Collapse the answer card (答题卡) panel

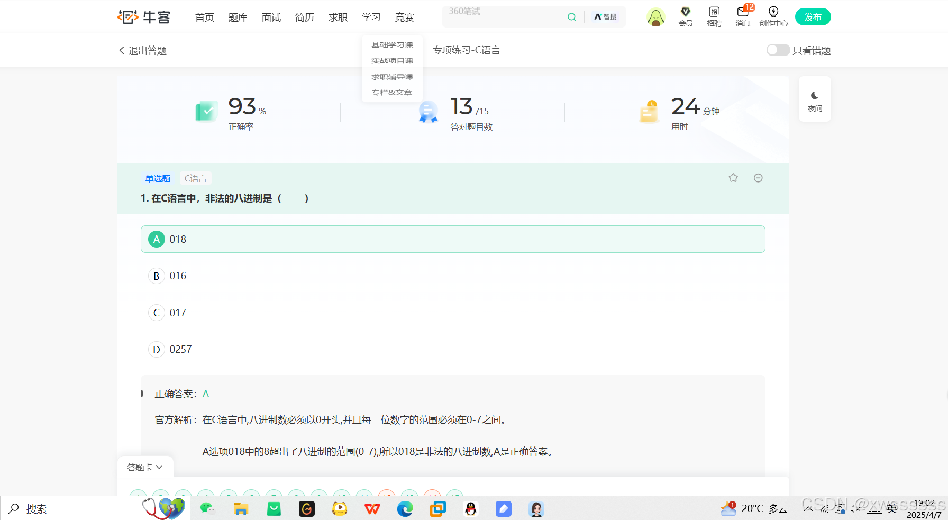145,467
